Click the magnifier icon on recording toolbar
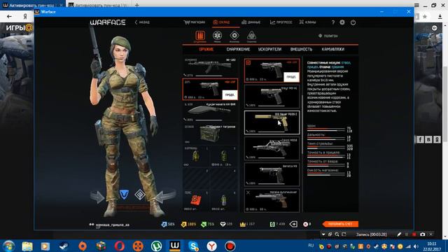448x252 pixels. (x=337, y=234)
